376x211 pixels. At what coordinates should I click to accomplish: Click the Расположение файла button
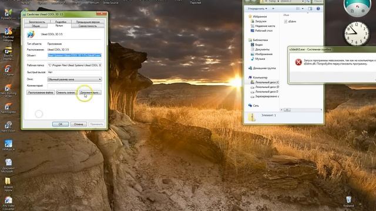(41, 93)
